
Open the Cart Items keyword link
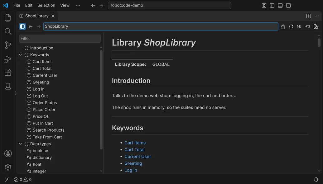(x=135, y=143)
